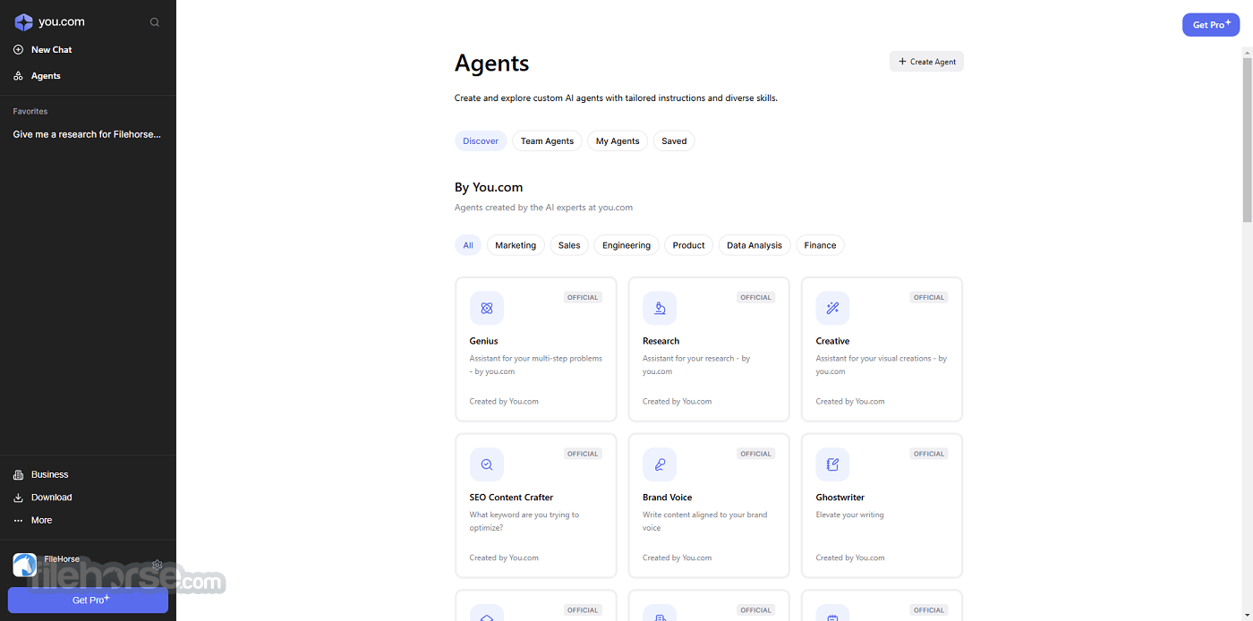The width and height of the screenshot is (1253, 621).
Task: Filter agents by Data Analysis
Action: pos(754,245)
